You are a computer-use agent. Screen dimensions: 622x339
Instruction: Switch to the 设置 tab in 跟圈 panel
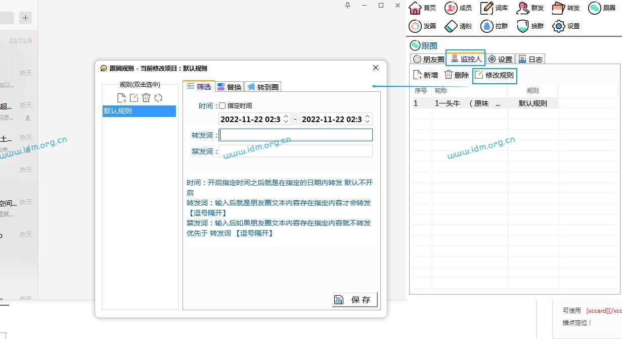[x=500, y=59]
